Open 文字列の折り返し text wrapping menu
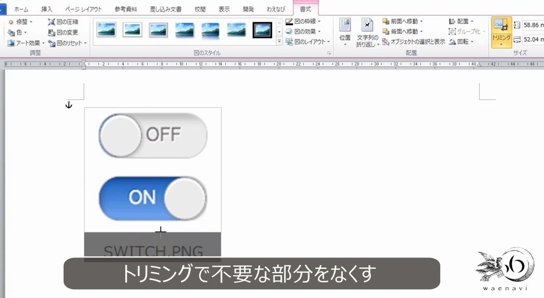The width and height of the screenshot is (544, 298). point(368,32)
